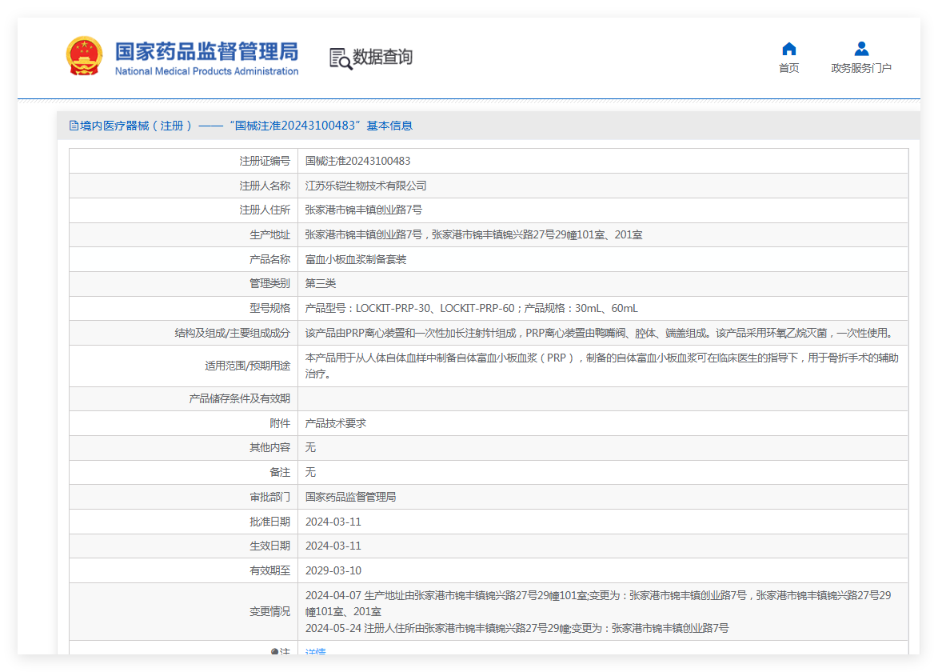Select registration number 国械注准20243100483 value
Image resolution: width=938 pixels, height=672 pixels.
pos(357,161)
